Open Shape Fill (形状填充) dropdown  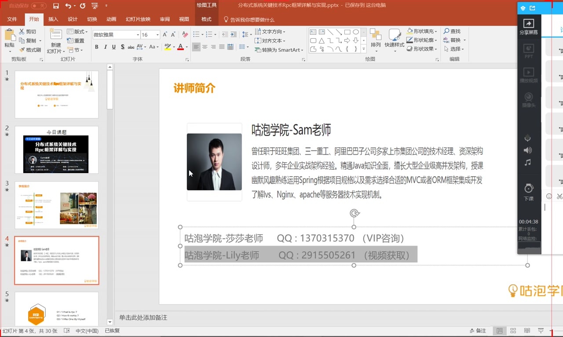tap(422, 31)
